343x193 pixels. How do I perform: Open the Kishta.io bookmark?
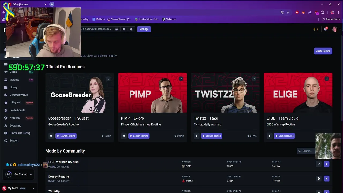pyautogui.click(x=99, y=19)
